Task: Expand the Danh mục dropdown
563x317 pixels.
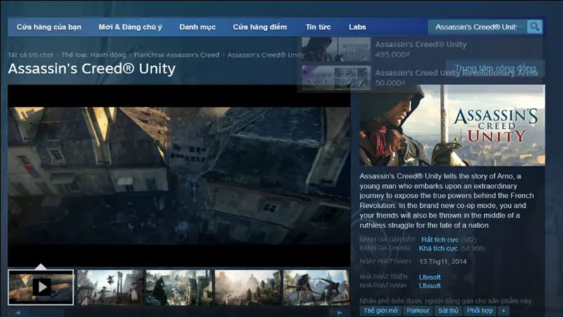Action: tap(197, 27)
